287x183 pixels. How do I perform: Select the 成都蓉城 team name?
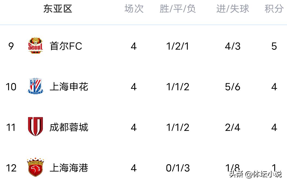(69, 127)
